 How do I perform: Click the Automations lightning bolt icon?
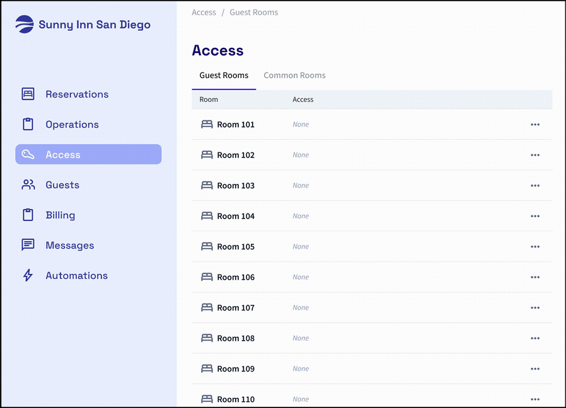coord(28,276)
